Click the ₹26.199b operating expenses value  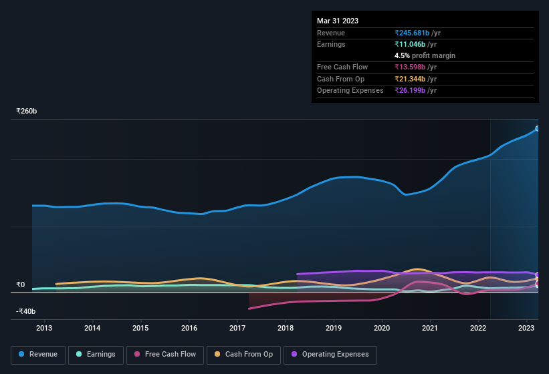click(410, 91)
